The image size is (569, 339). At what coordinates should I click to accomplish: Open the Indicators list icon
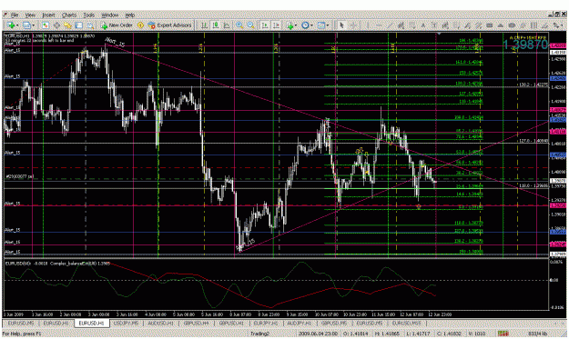pos(290,25)
